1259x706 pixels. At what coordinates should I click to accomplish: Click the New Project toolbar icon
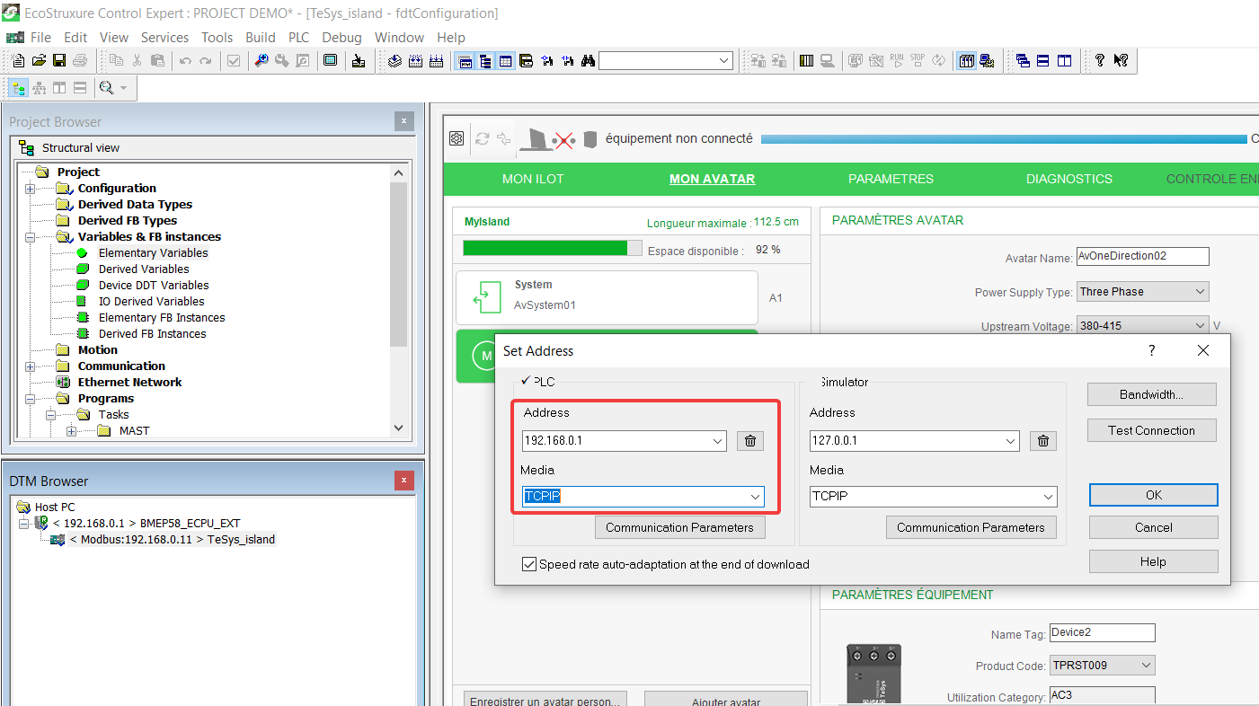tap(18, 61)
